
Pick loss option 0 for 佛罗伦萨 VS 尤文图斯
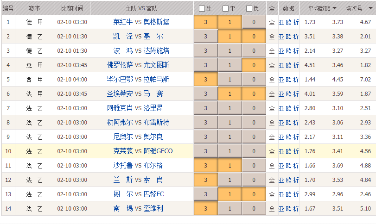[254, 65]
